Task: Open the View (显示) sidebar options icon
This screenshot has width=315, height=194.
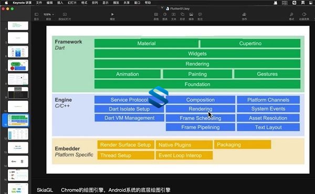Action: [x=36, y=15]
